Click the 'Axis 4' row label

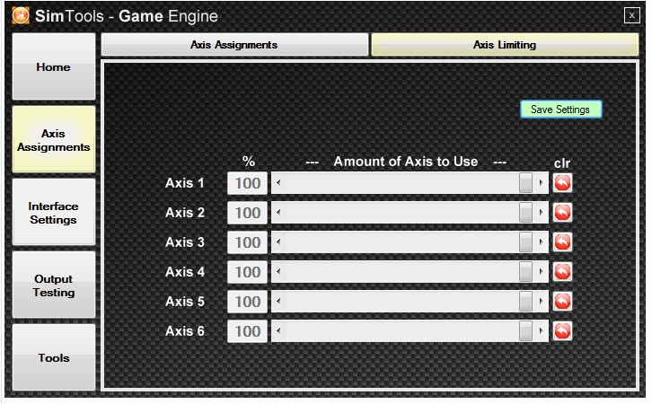[x=185, y=272]
